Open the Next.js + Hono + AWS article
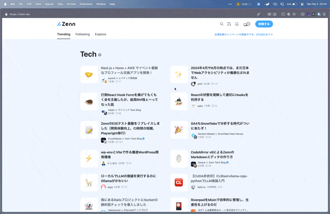Viewport: 330px width, 214px height. pyautogui.click(x=129, y=70)
